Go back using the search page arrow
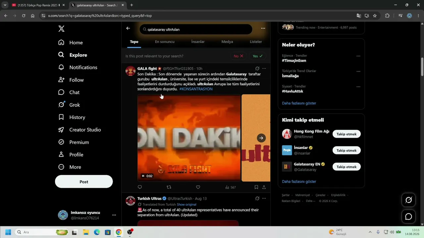 coord(128,28)
